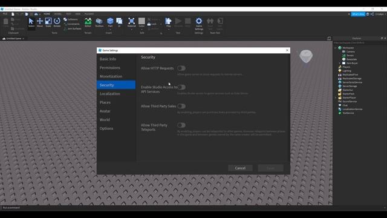
Task: Select the Terrain item in Explorer
Action: pos(348,55)
